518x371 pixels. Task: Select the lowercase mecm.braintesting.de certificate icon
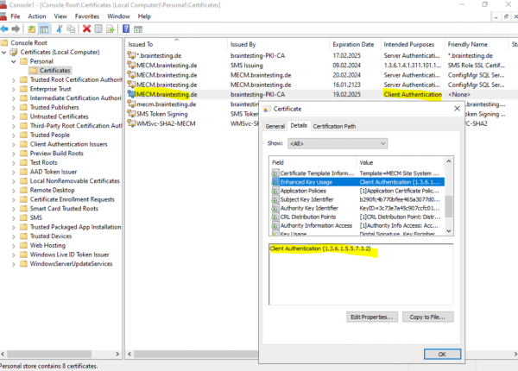click(x=131, y=104)
